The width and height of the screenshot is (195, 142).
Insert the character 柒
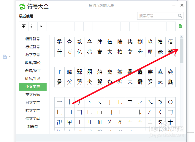pos(130,42)
